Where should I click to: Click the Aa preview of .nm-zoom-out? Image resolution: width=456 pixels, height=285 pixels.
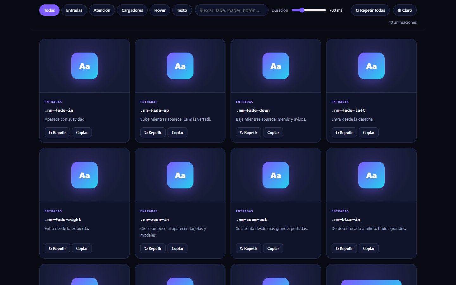(276, 175)
